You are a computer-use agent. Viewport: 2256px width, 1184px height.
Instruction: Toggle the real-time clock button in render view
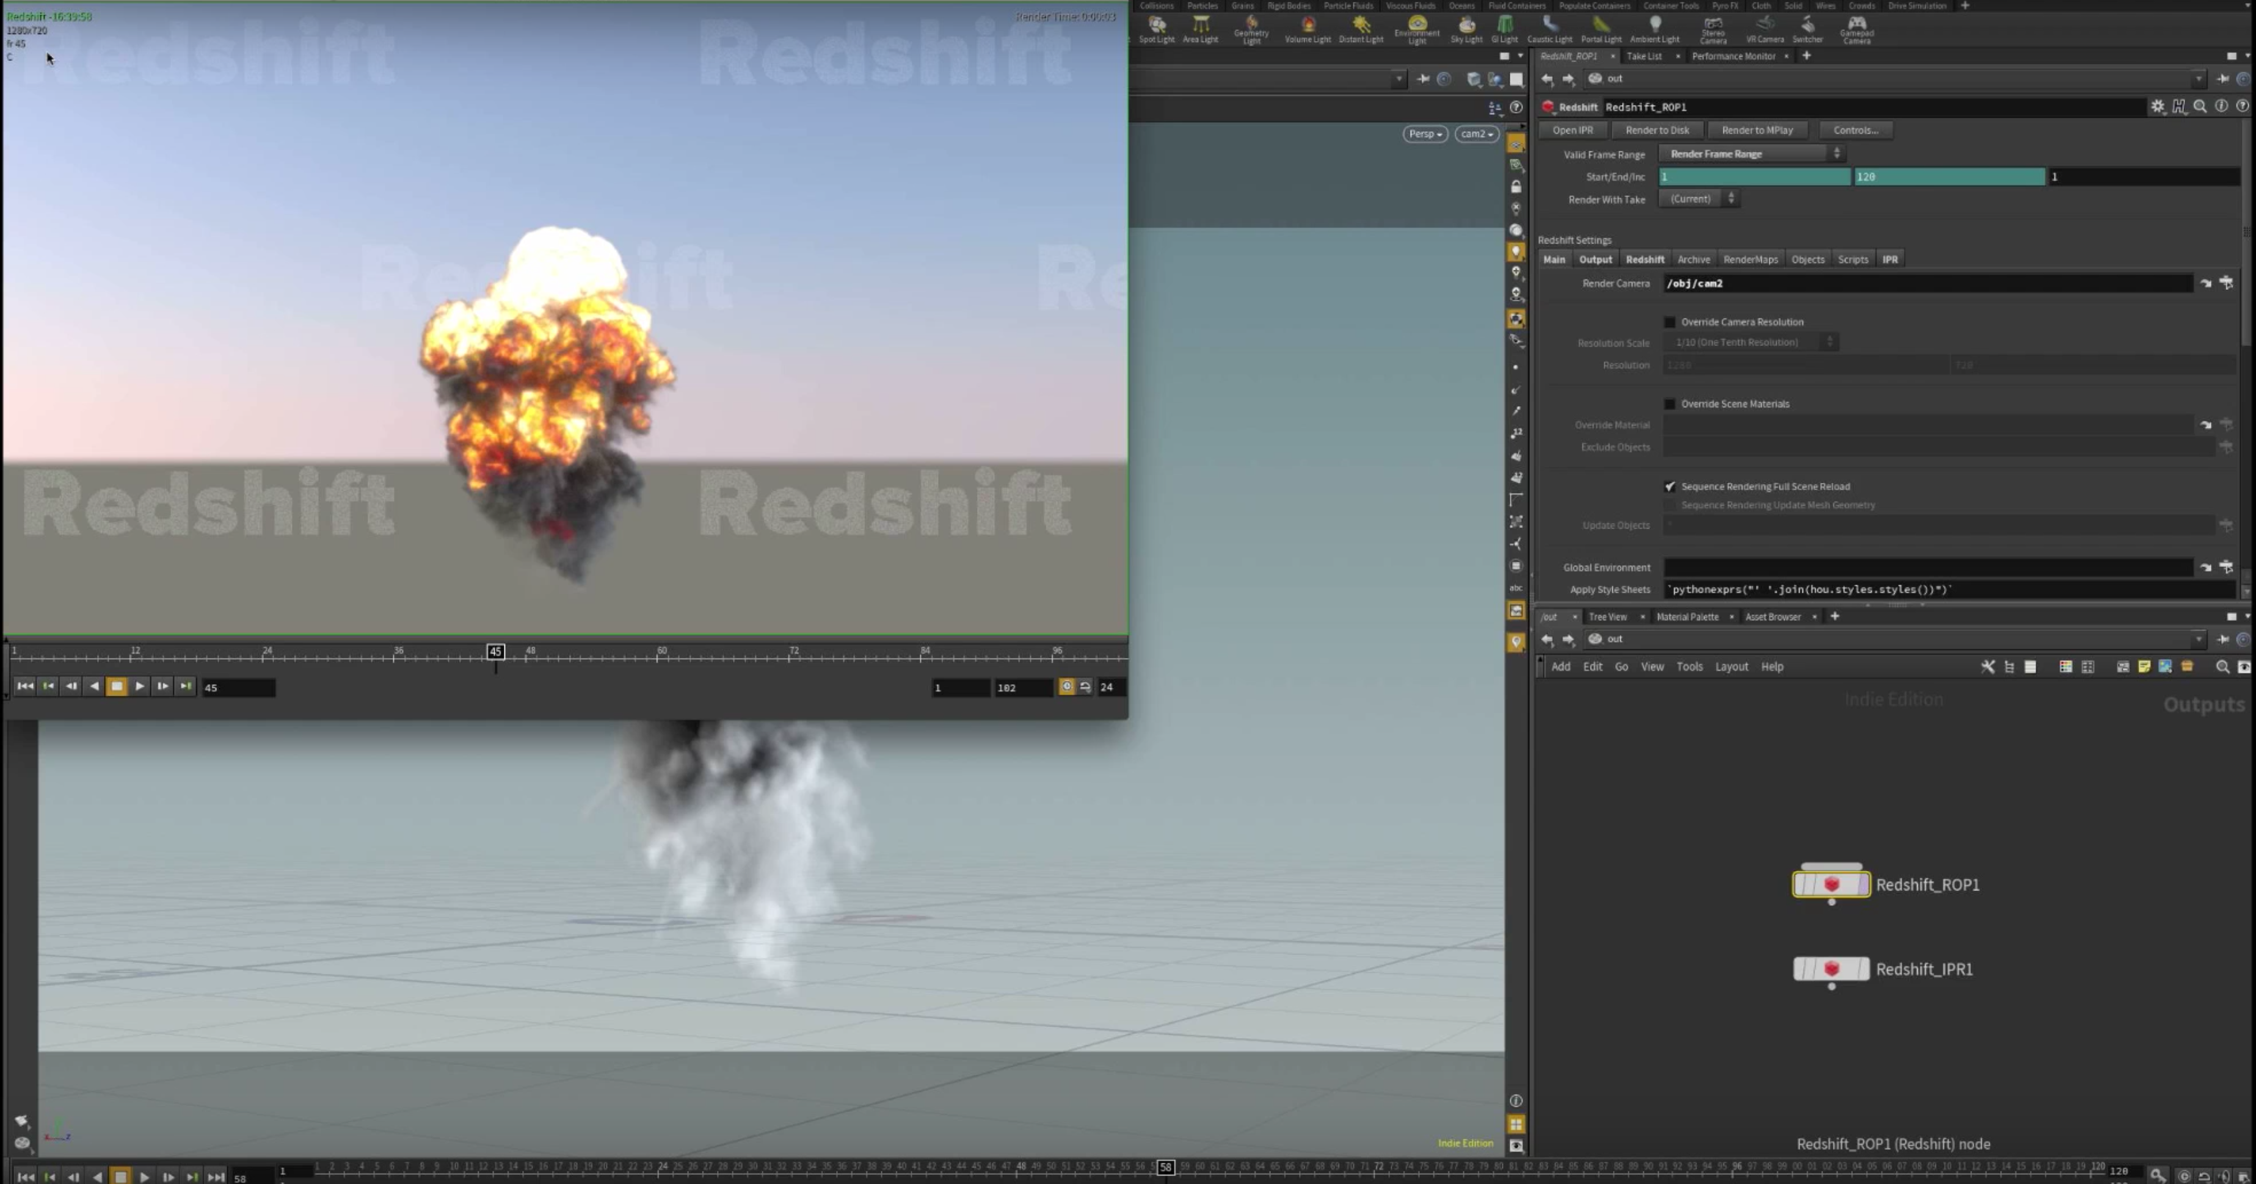(x=1066, y=687)
